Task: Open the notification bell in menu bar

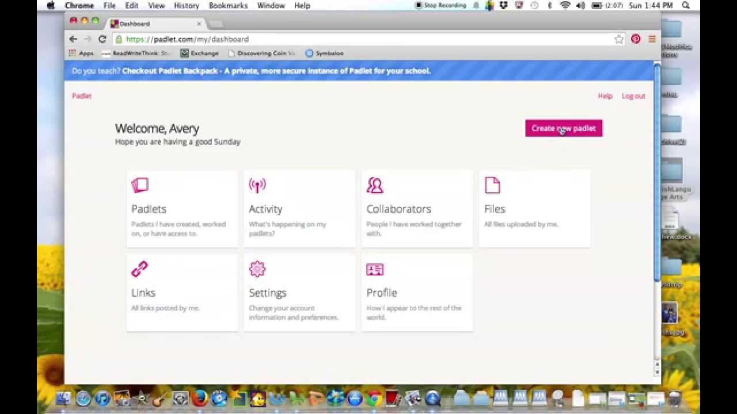Action: [476, 5]
